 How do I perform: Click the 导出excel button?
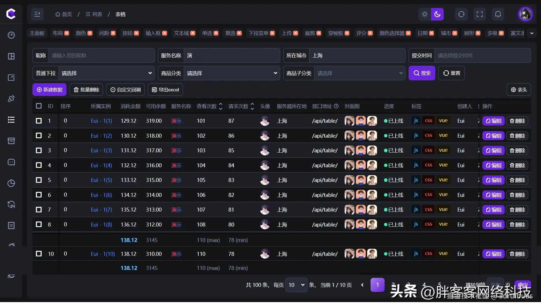[165, 90]
